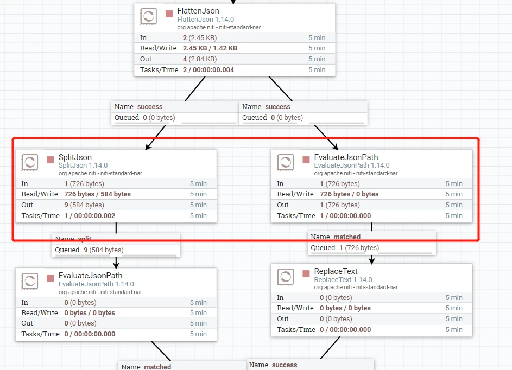Click the '726 bytes / 584 bytes' value

click(97, 194)
